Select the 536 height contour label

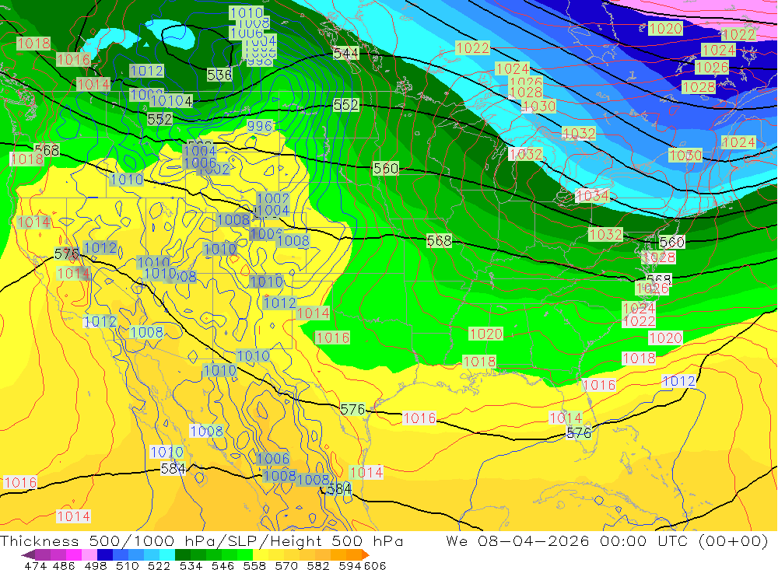point(219,75)
